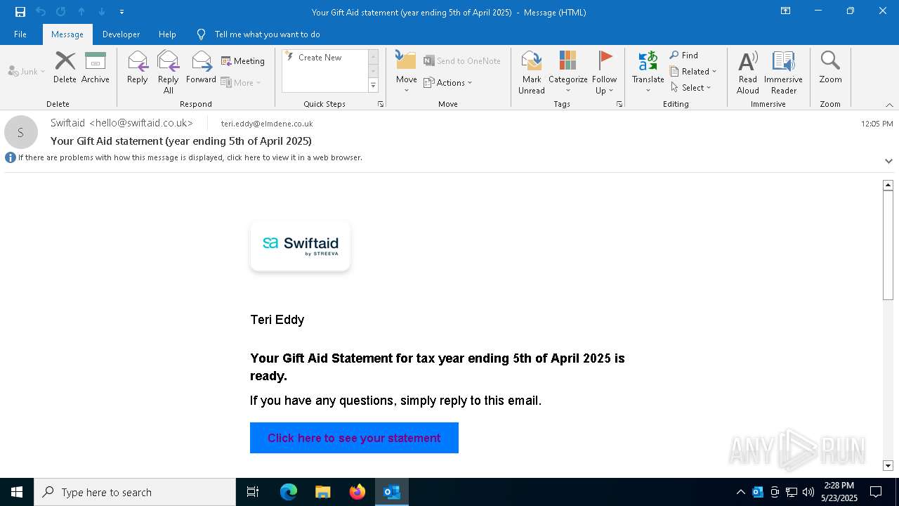The image size is (899, 506).
Task: Click the volume speaker icon
Action: point(808,492)
